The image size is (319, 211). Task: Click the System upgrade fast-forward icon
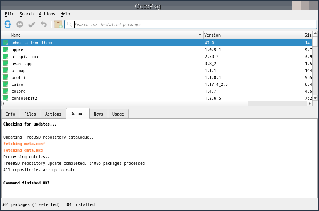(20, 24)
